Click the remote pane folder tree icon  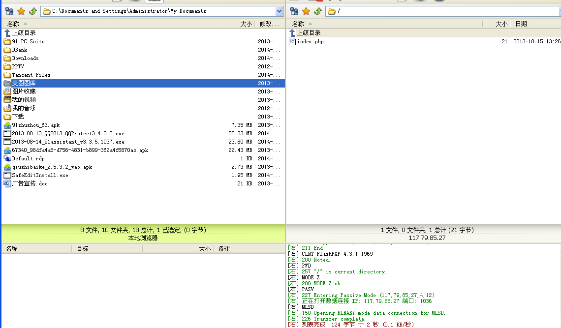[x=294, y=11]
